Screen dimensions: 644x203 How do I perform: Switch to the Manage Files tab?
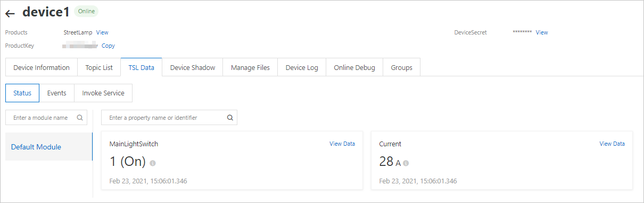tap(250, 67)
